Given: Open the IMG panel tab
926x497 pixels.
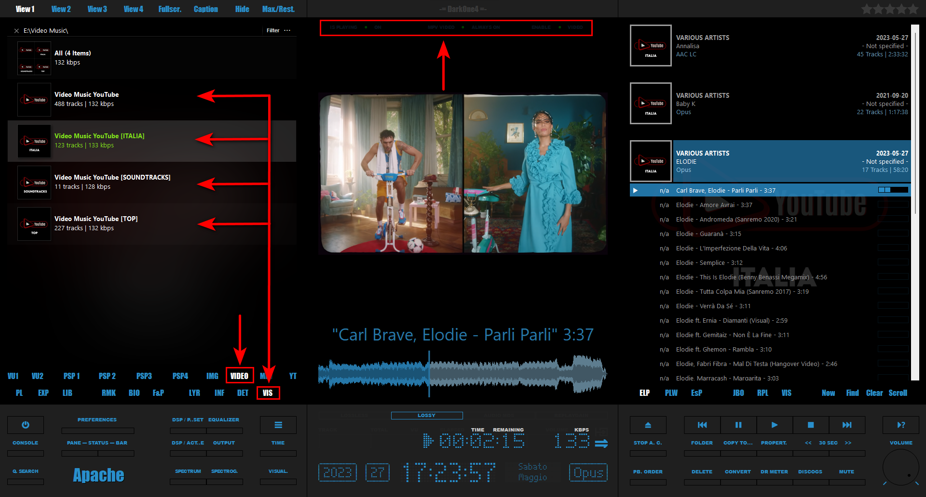Looking at the screenshot, I should [x=212, y=376].
